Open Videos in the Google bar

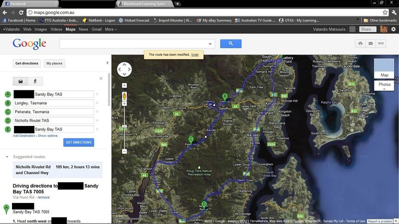(56, 29)
